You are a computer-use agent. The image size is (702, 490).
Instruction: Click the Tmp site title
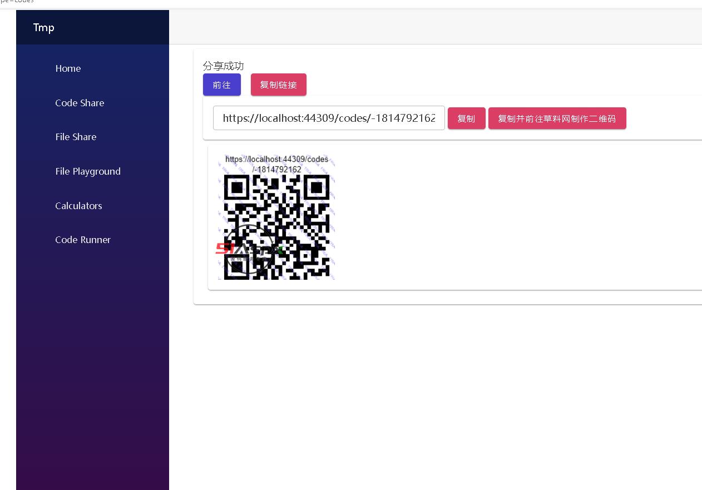[43, 27]
